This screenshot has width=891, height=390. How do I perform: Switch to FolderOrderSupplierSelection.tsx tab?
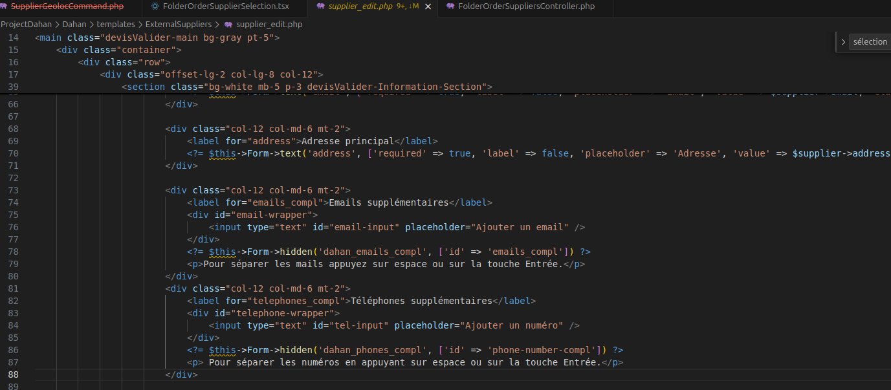226,6
